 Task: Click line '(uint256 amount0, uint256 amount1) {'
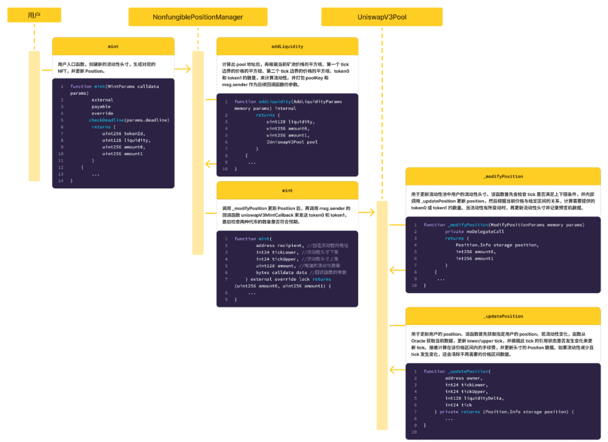pos(283,286)
